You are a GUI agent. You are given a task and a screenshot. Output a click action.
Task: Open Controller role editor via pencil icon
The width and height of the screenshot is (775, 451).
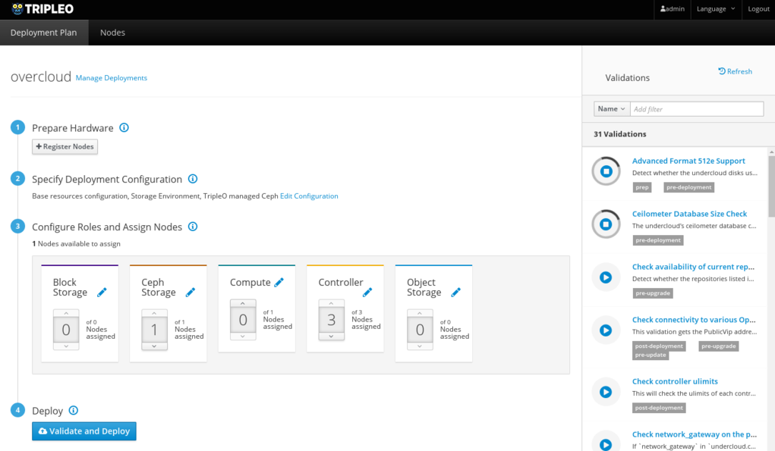tap(367, 293)
